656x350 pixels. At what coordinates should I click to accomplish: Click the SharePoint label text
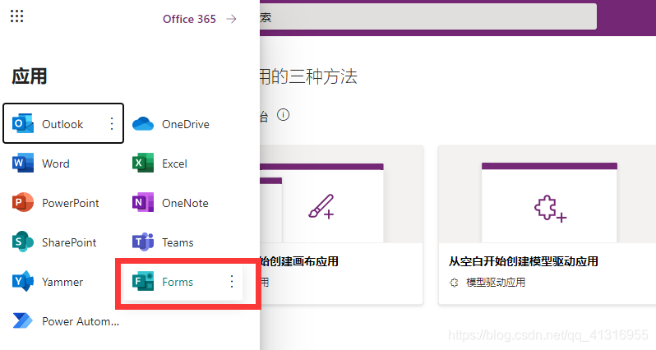coord(69,242)
